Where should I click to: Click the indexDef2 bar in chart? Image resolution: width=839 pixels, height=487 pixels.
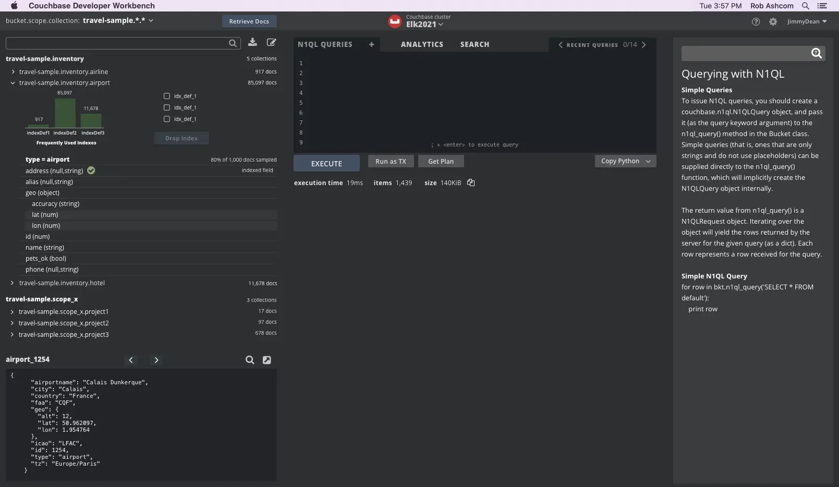pyautogui.click(x=65, y=113)
